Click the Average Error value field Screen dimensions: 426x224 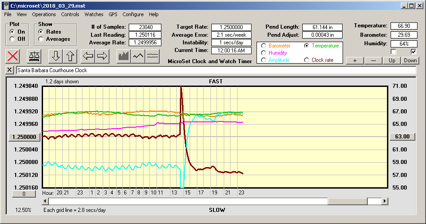coord(231,35)
